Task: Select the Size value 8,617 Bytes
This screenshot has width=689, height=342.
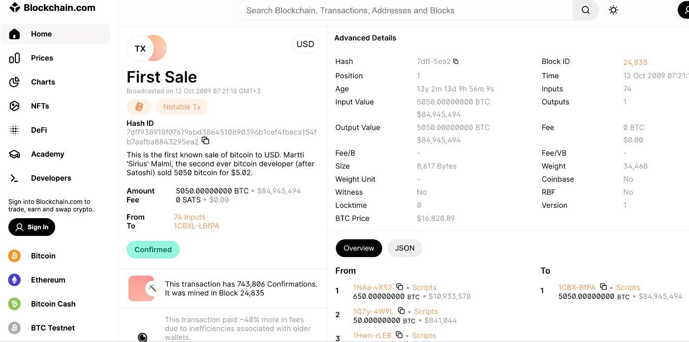Action: 437,166
